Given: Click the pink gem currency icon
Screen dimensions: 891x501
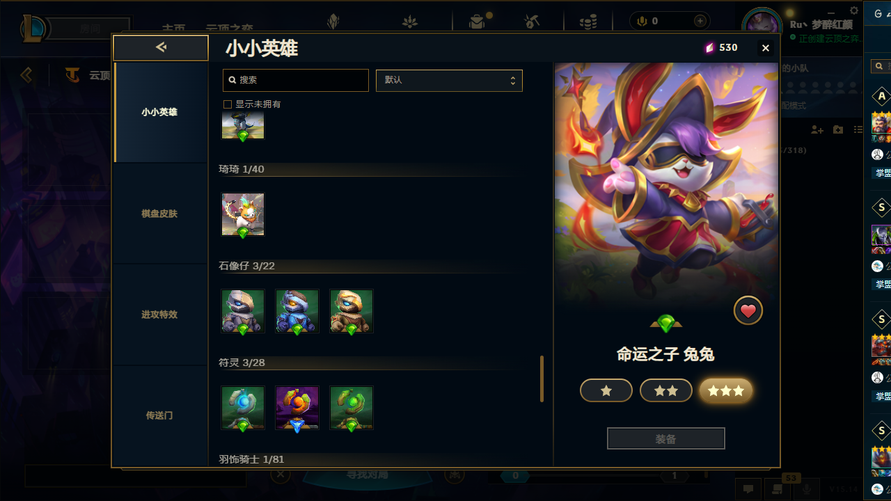Looking at the screenshot, I should tap(709, 47).
